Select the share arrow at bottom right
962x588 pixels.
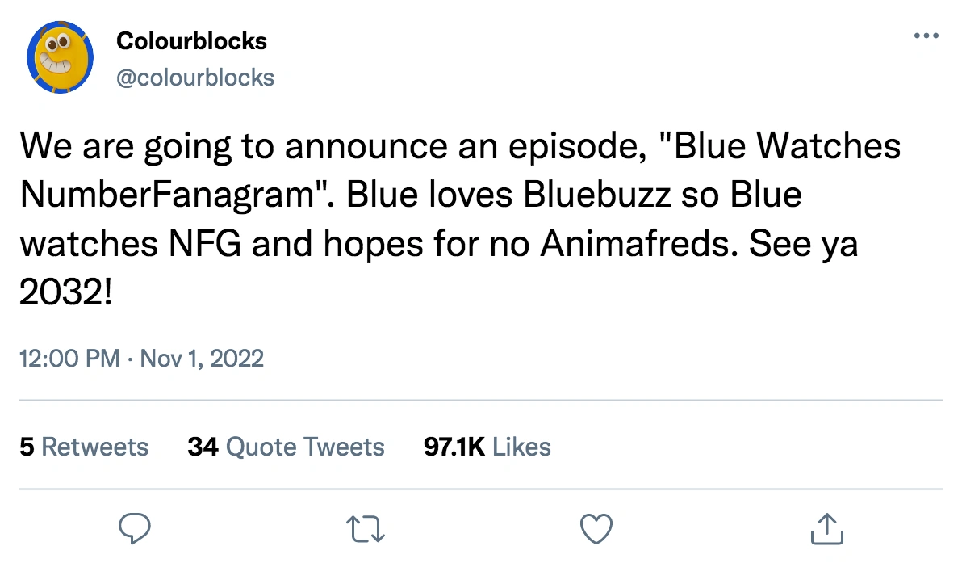pyautogui.click(x=826, y=529)
